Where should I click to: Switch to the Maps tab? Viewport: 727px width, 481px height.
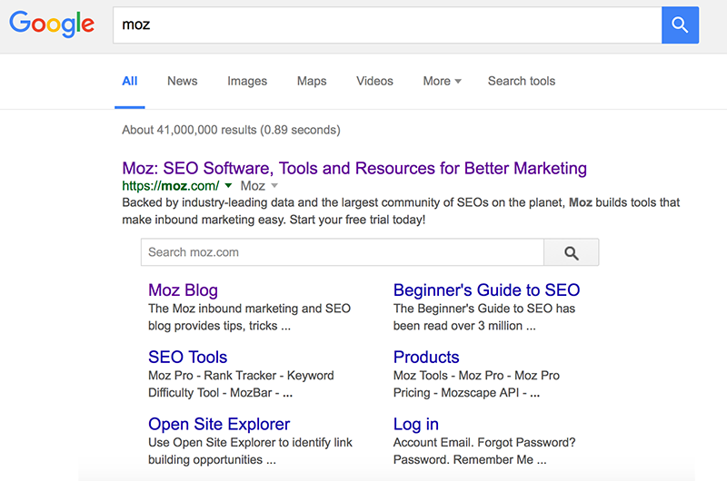(312, 81)
